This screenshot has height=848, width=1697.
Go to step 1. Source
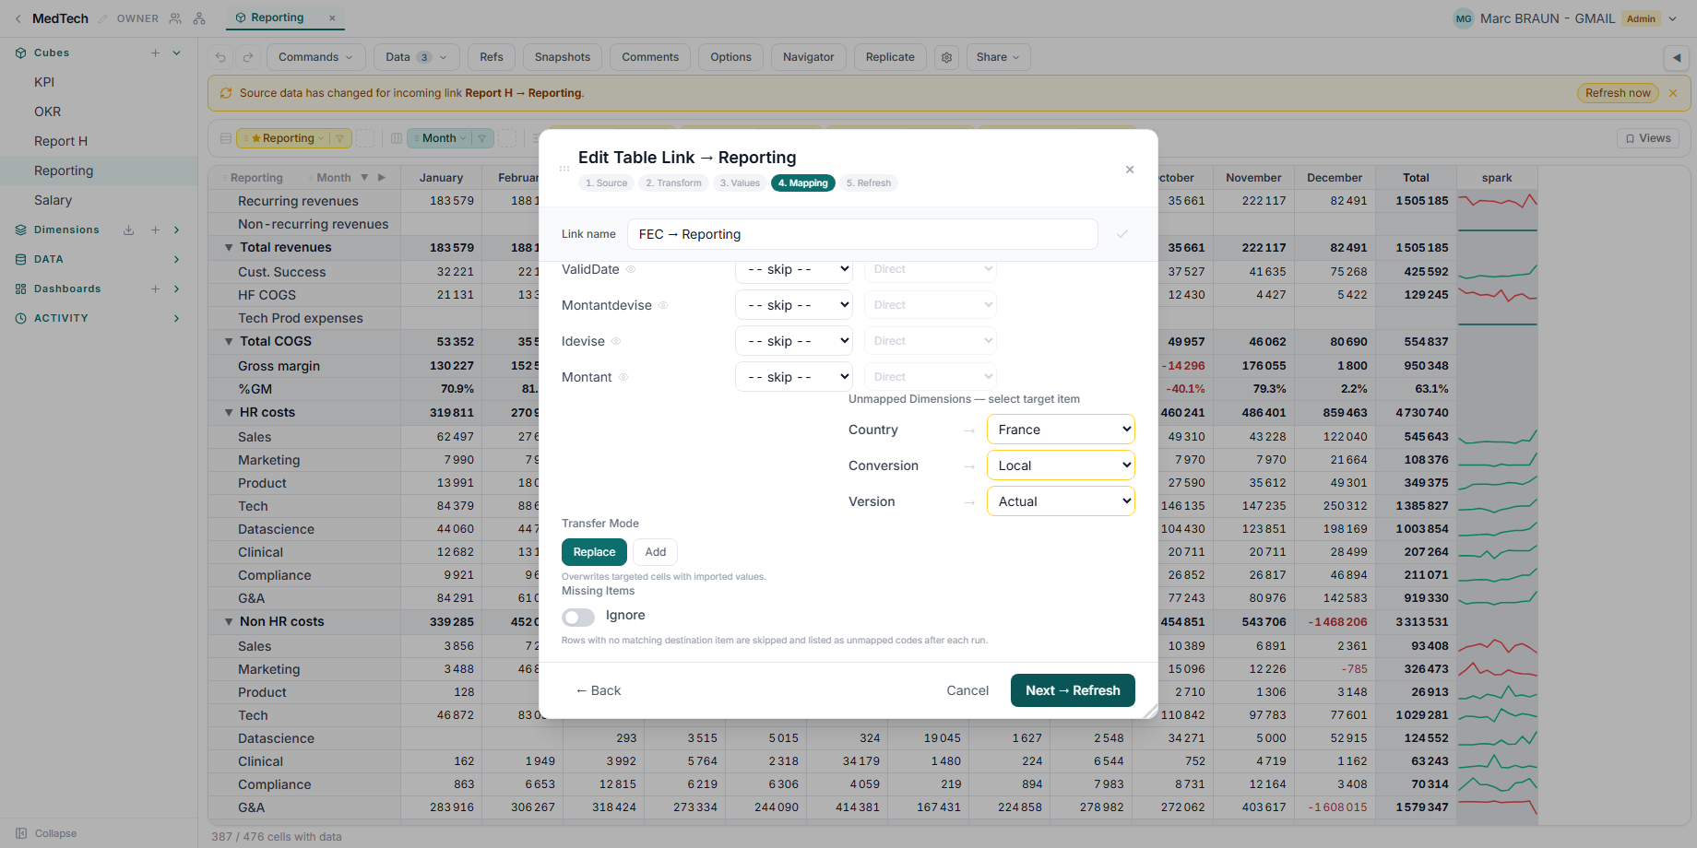tap(606, 183)
